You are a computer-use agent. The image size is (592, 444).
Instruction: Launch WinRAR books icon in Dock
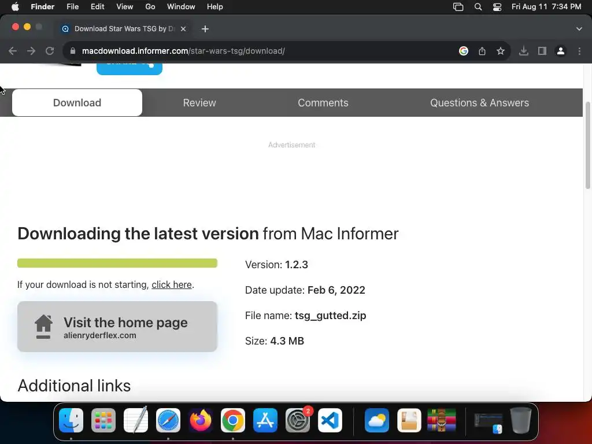pos(441,420)
